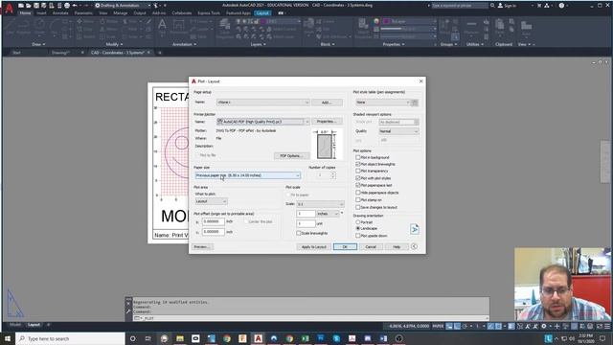
Task: Click the Preview... button
Action: [202, 247]
